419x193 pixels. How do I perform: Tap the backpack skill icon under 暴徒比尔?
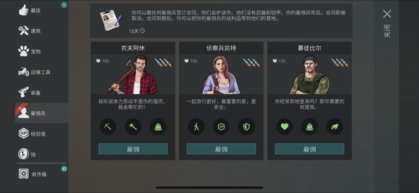pos(310,126)
